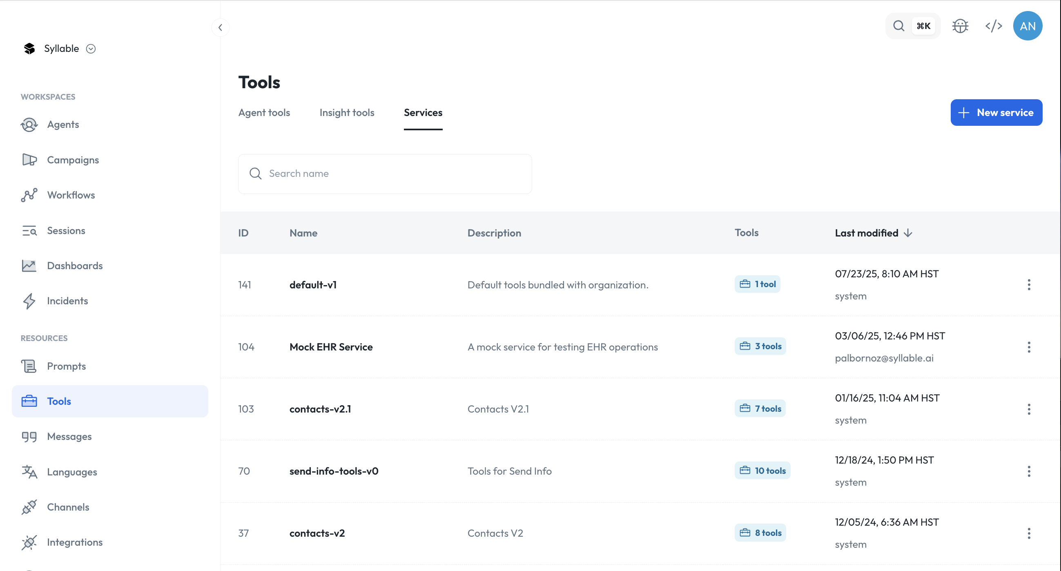Screen dimensions: 1061x571
Task: Open the AN user avatar
Action: pyautogui.click(x=1027, y=26)
